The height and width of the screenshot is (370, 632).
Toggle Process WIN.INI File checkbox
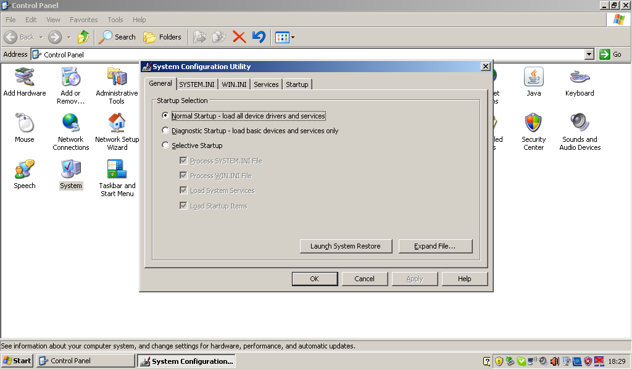(183, 176)
